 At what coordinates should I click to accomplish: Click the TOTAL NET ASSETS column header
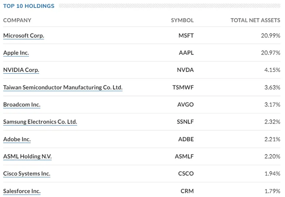(x=255, y=20)
